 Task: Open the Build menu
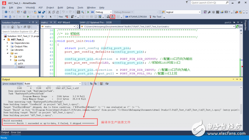click(60, 7)
